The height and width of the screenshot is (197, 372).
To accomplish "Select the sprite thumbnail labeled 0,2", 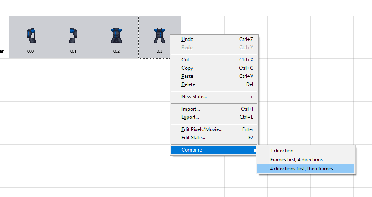I will point(117,37).
